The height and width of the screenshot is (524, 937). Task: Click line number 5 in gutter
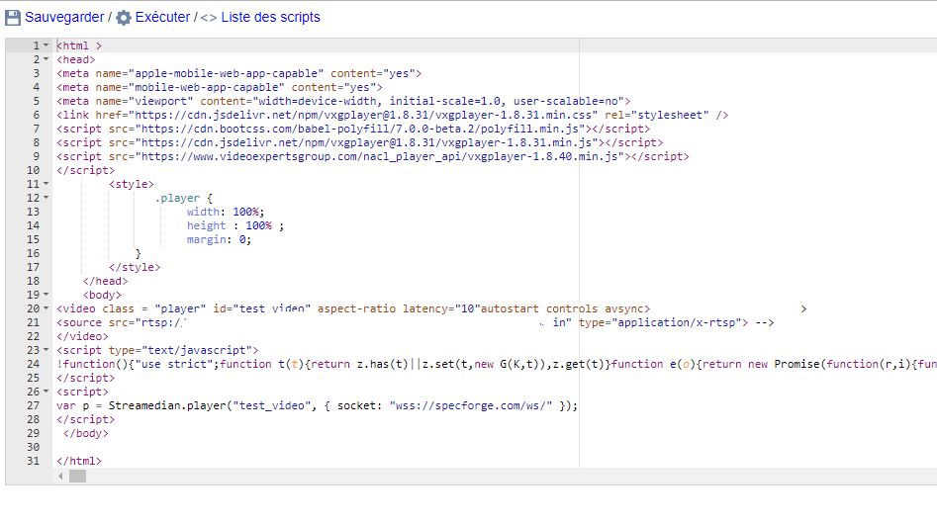[x=36, y=101]
